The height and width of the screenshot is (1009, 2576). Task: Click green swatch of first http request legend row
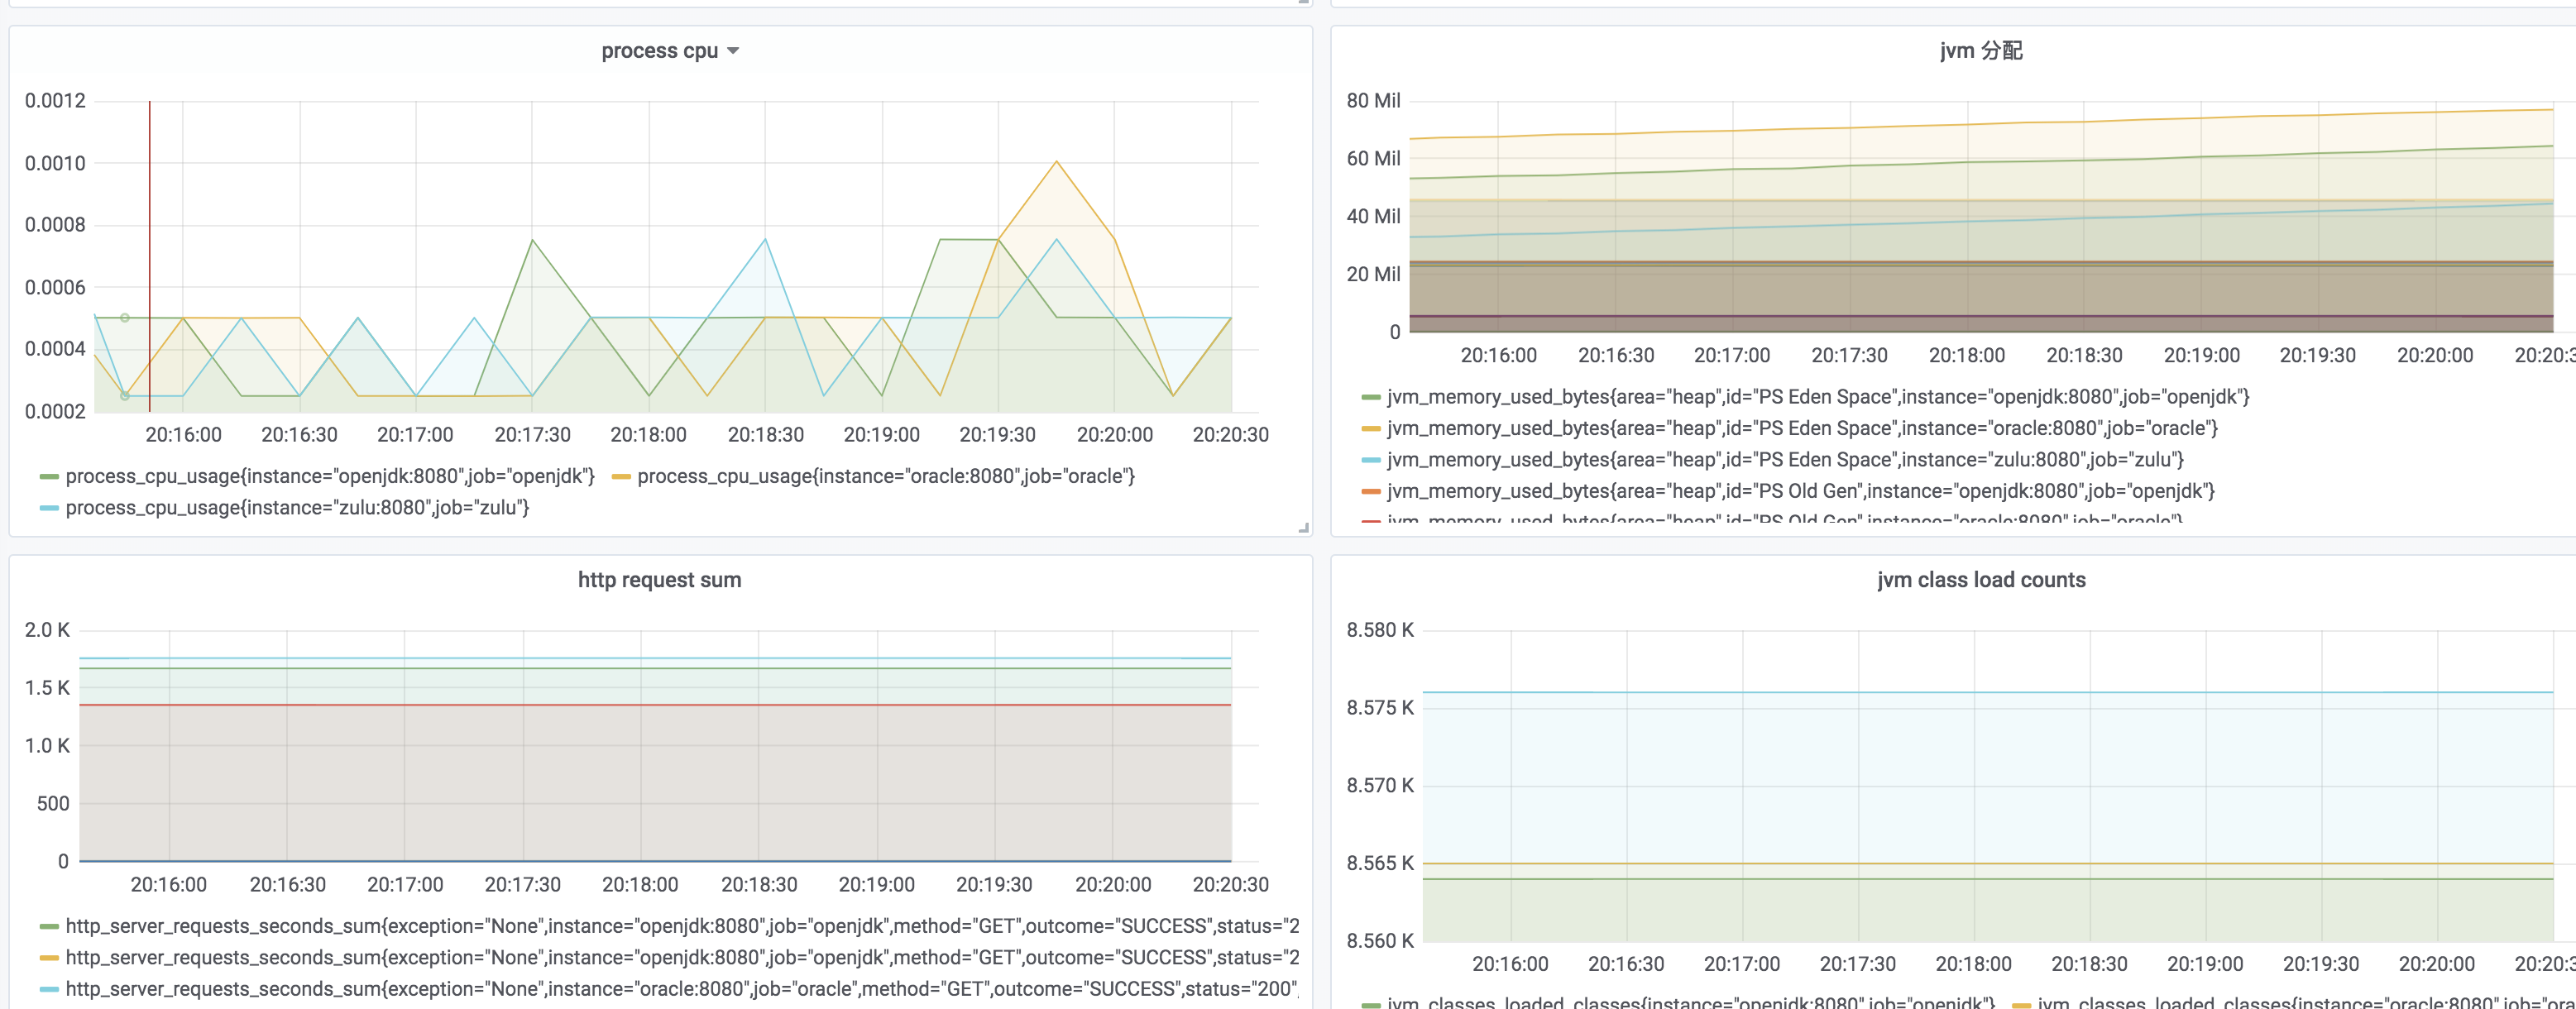pyautogui.click(x=49, y=927)
